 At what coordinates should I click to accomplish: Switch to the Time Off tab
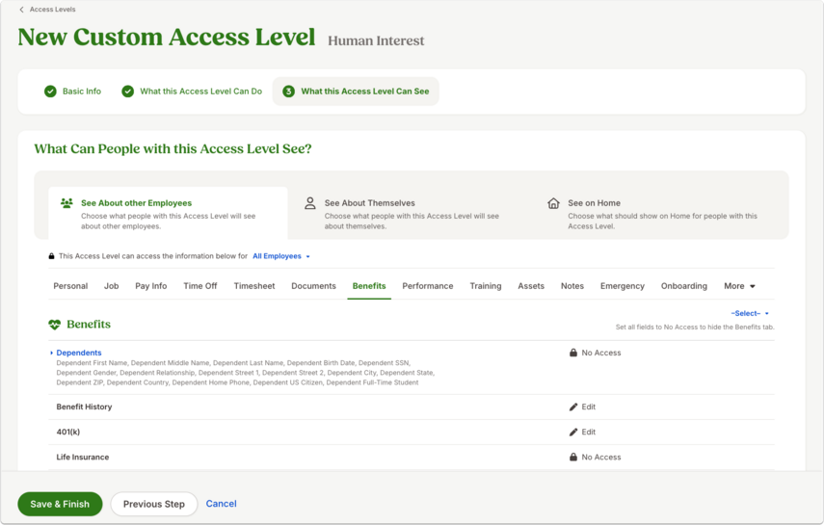200,286
